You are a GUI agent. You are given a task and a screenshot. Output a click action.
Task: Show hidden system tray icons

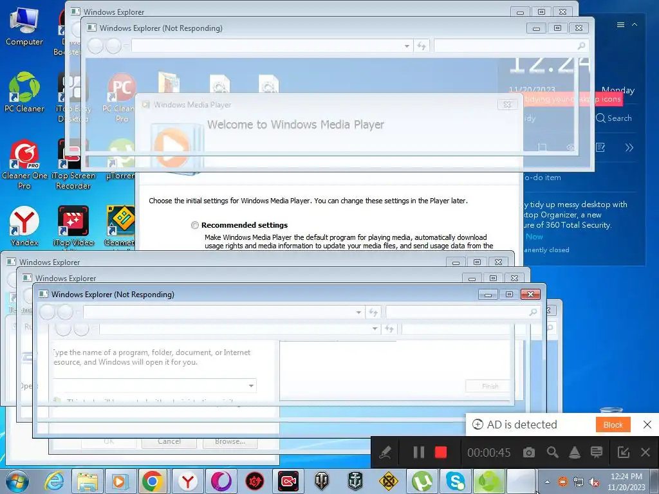pyautogui.click(x=547, y=482)
